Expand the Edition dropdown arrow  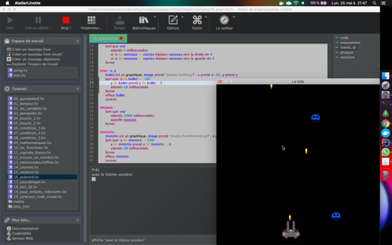182,17
